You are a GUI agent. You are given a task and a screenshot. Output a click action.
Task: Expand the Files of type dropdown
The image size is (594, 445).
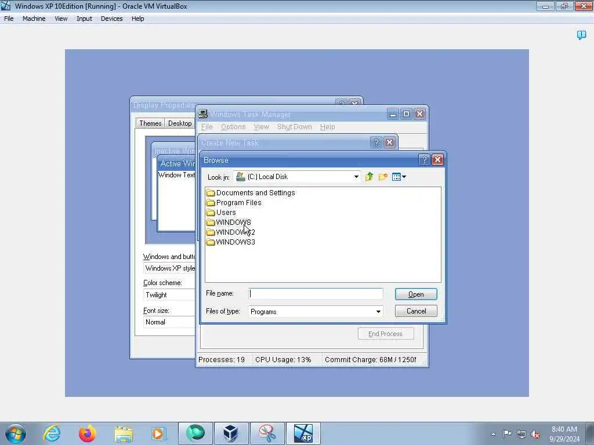(x=378, y=311)
